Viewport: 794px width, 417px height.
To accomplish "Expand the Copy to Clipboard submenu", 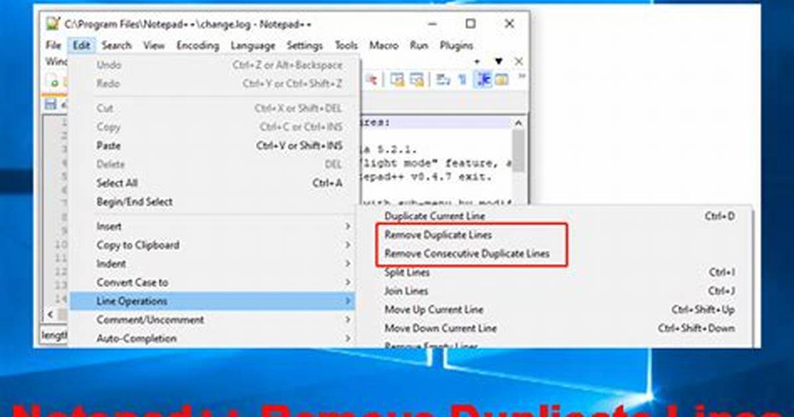I will (x=212, y=245).
